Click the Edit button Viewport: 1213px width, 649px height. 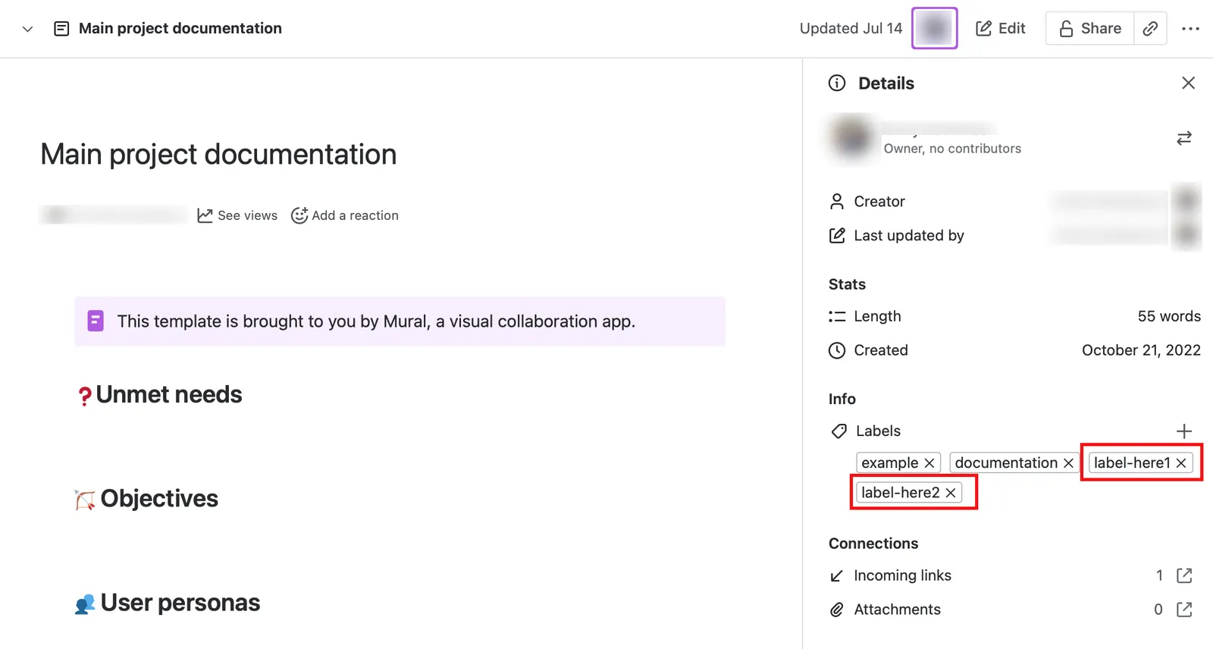1000,28
